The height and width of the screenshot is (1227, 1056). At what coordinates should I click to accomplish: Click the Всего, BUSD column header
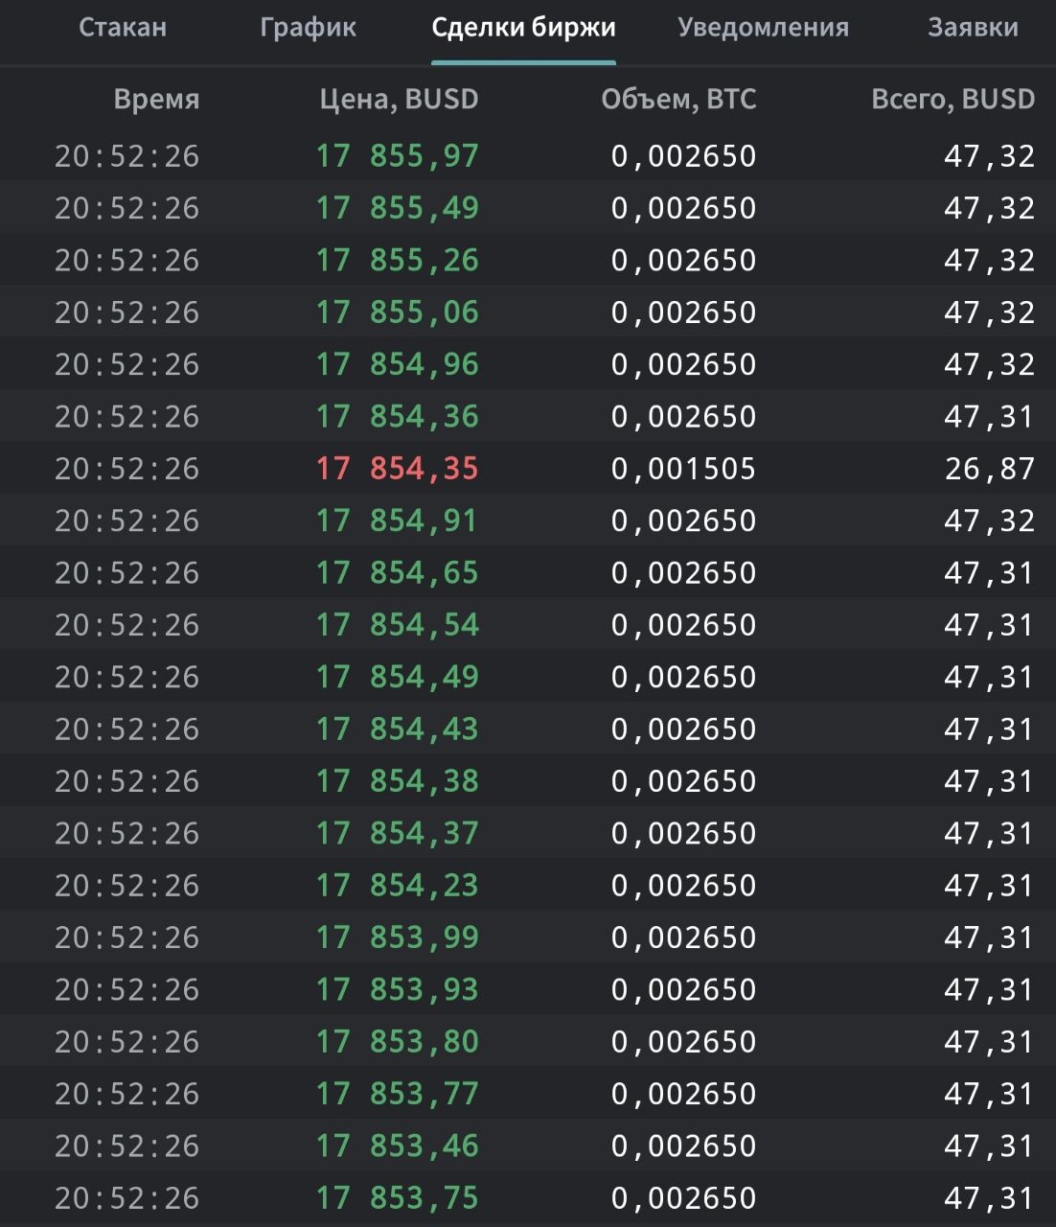(x=953, y=99)
